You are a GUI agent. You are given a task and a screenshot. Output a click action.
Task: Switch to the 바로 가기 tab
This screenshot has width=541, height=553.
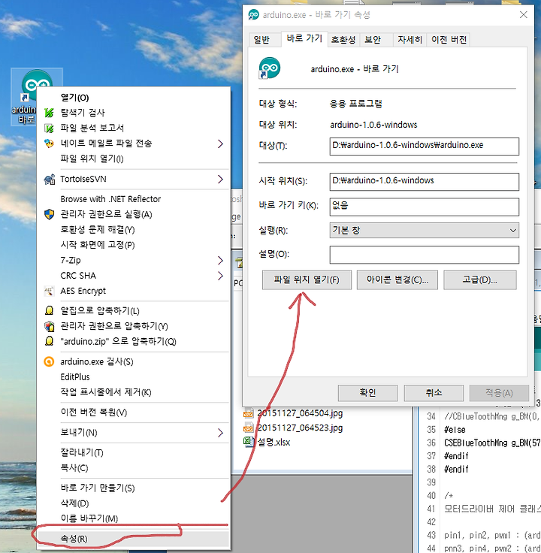(305, 38)
